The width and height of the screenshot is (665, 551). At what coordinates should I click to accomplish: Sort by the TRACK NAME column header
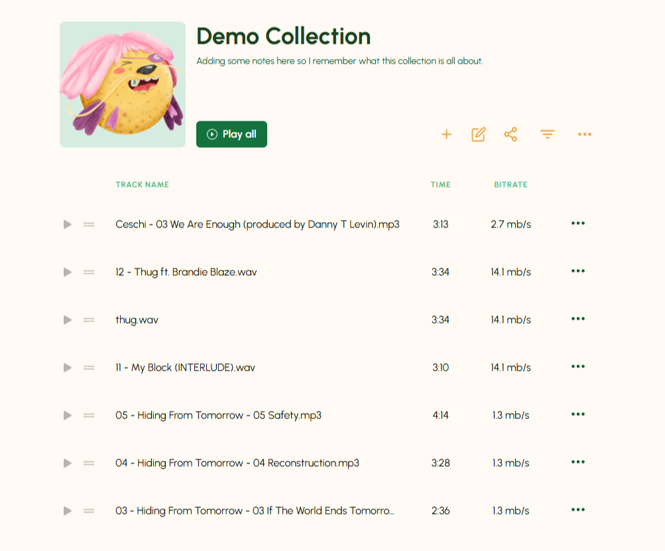(x=142, y=185)
